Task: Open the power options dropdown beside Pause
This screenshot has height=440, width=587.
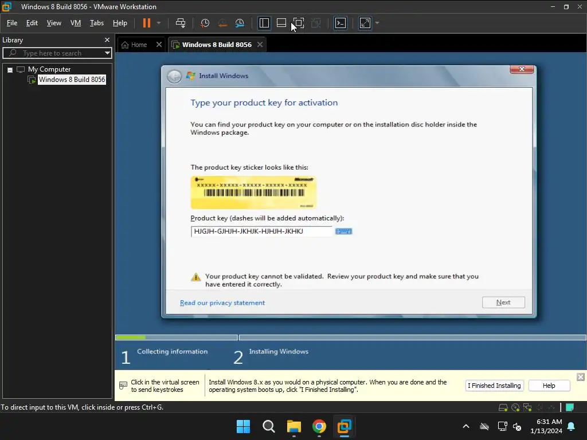Action: tap(159, 23)
